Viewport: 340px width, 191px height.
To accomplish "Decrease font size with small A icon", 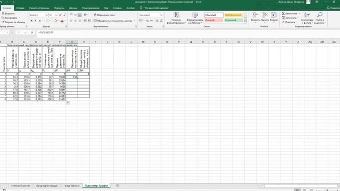I will pos(64,15).
